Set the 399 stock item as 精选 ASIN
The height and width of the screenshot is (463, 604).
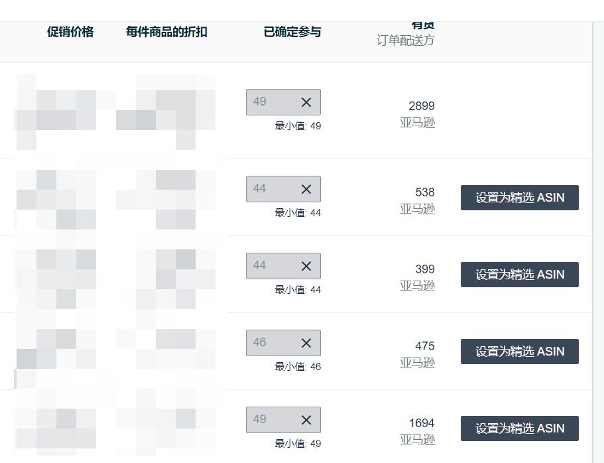[519, 275]
